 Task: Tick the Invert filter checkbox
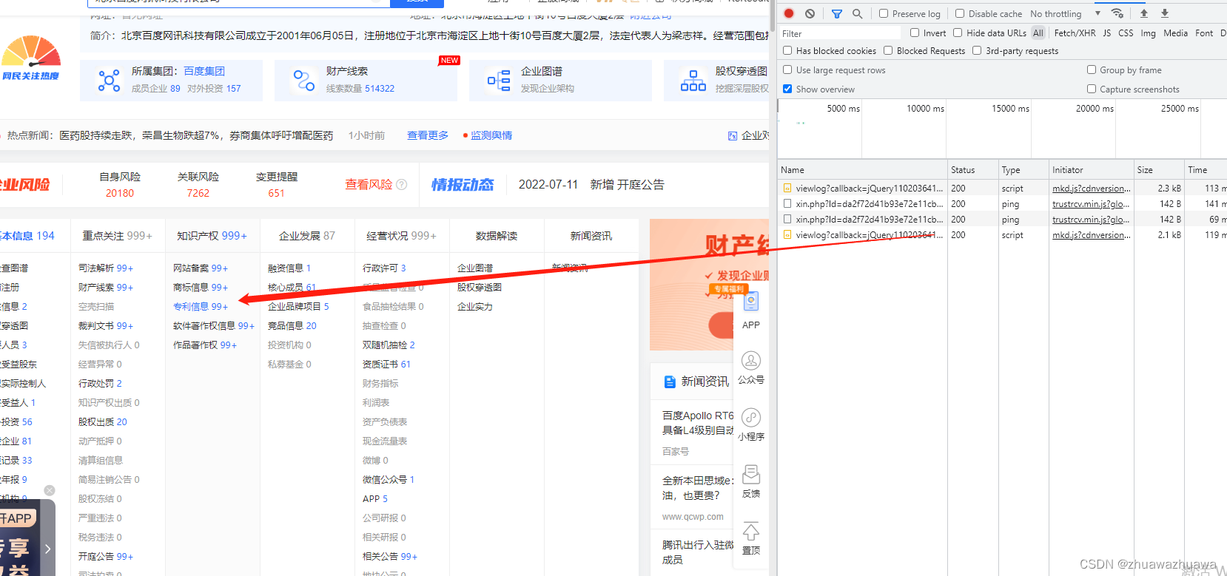pos(915,33)
